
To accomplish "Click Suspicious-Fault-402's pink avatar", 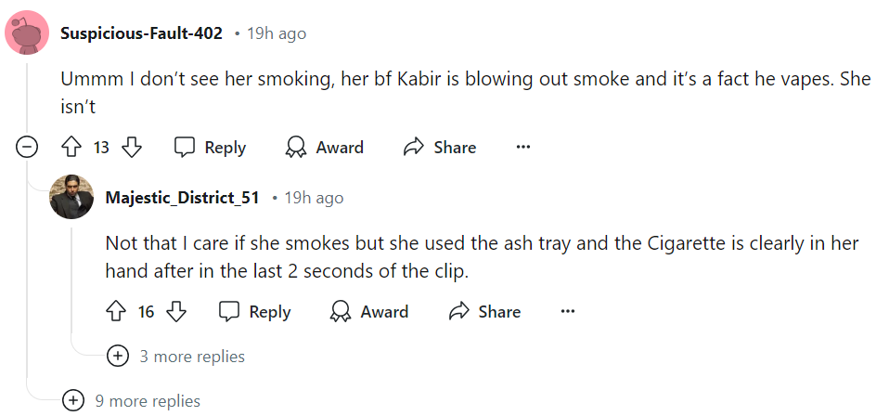I will pos(28,33).
